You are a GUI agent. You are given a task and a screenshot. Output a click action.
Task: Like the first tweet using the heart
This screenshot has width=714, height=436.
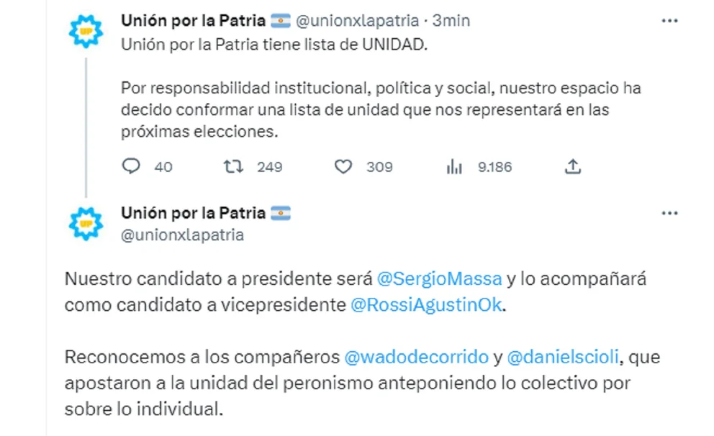[x=344, y=167]
